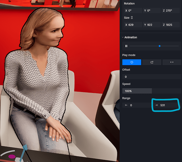
Task: Click the animation timeline slider handle
Action: 160,46
